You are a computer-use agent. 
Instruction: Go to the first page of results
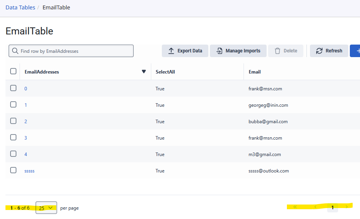coord(295,207)
